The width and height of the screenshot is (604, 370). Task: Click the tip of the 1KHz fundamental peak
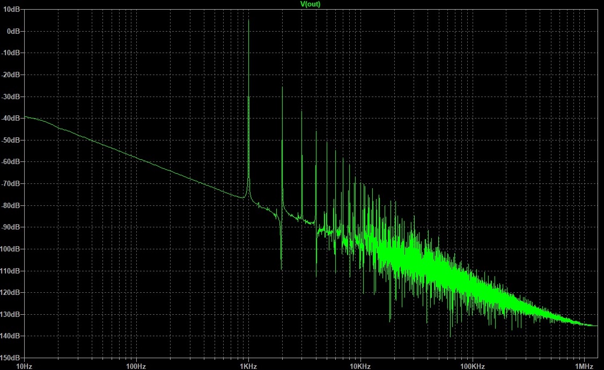(x=248, y=20)
